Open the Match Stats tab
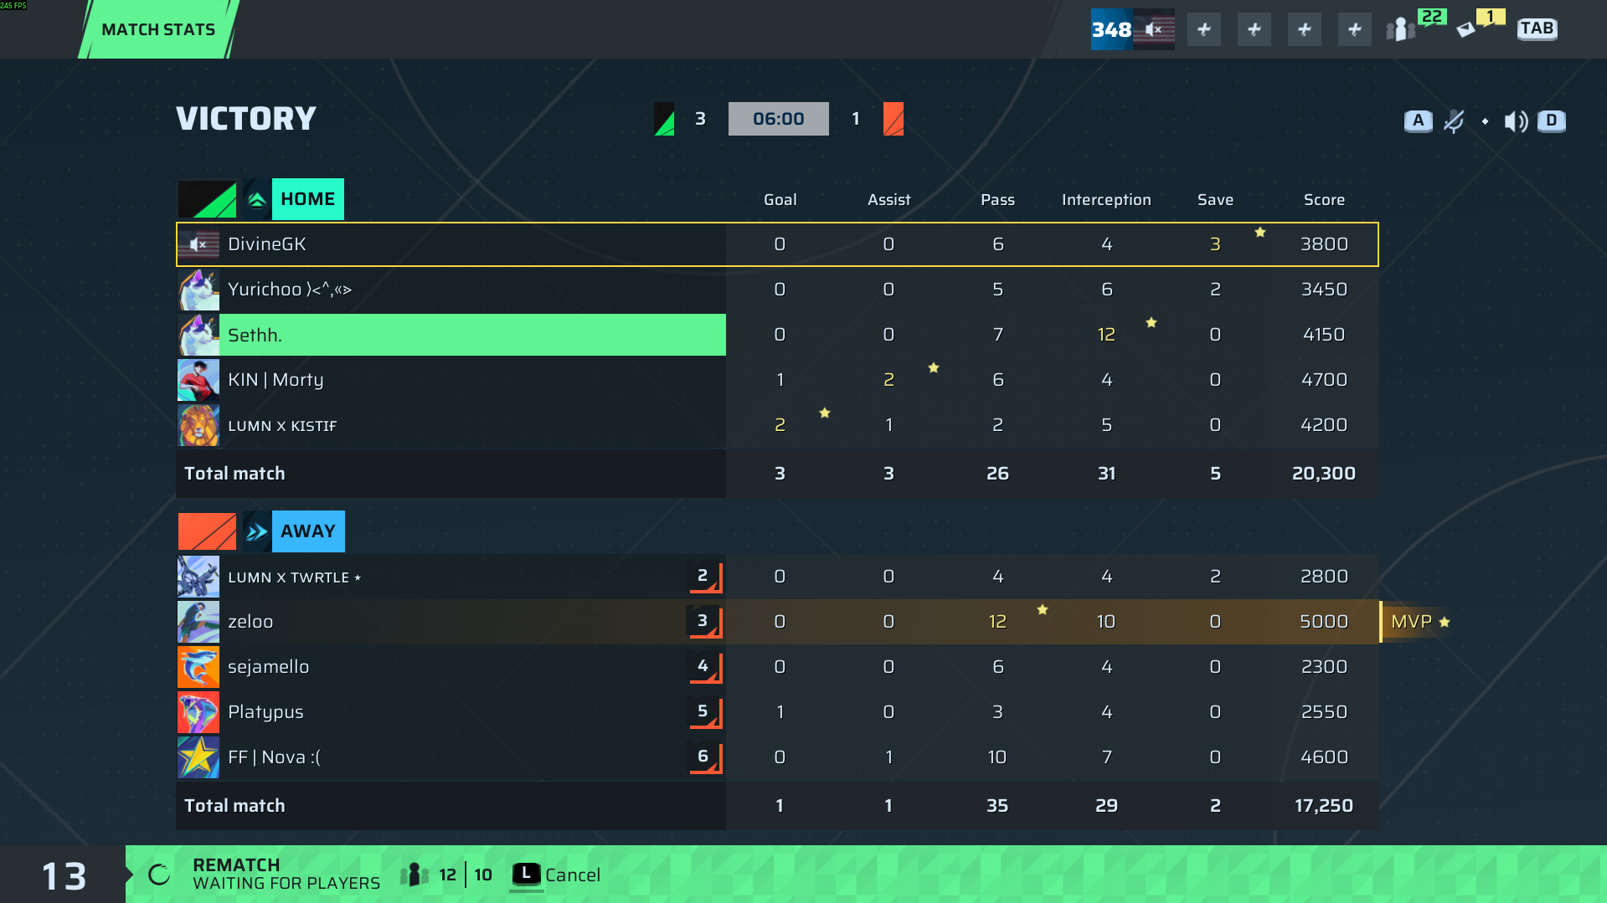The height and width of the screenshot is (903, 1607). [158, 29]
